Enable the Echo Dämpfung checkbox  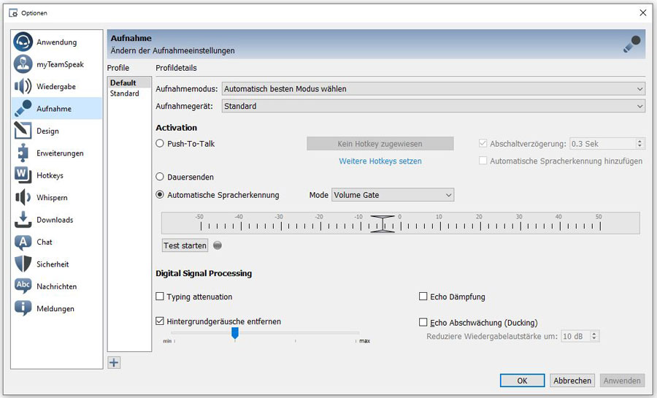tap(423, 297)
